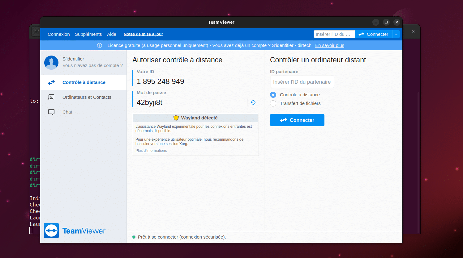Click the toolbar Insérer l'ID field
Screen dimensions: 463x258
(334, 34)
